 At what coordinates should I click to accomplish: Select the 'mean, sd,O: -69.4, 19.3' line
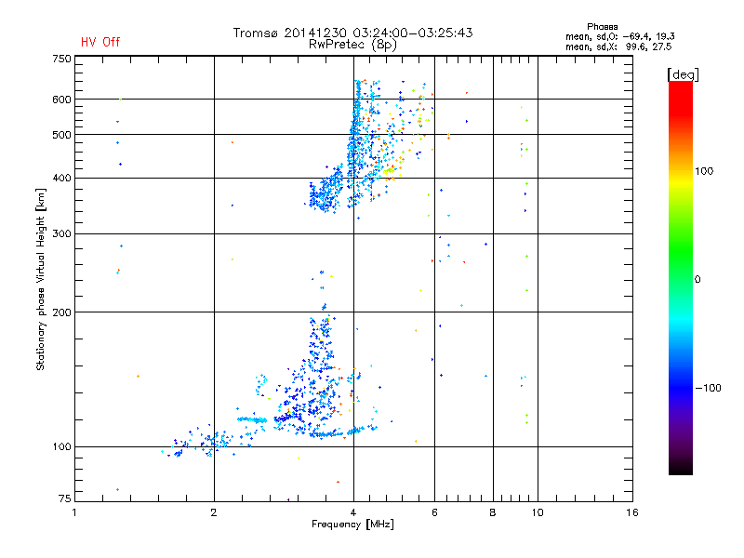coord(619,36)
